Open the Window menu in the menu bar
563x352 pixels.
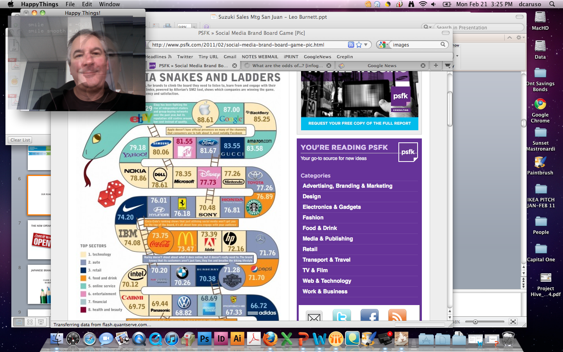tap(109, 4)
